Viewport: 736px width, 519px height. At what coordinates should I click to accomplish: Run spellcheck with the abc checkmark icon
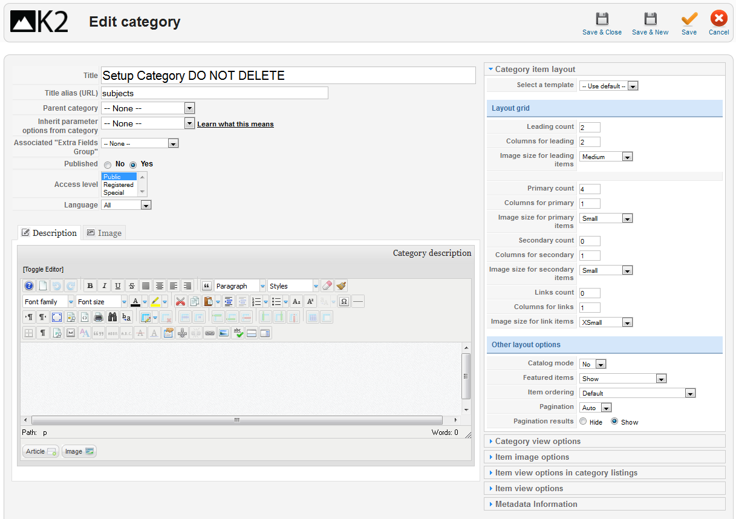(x=238, y=333)
